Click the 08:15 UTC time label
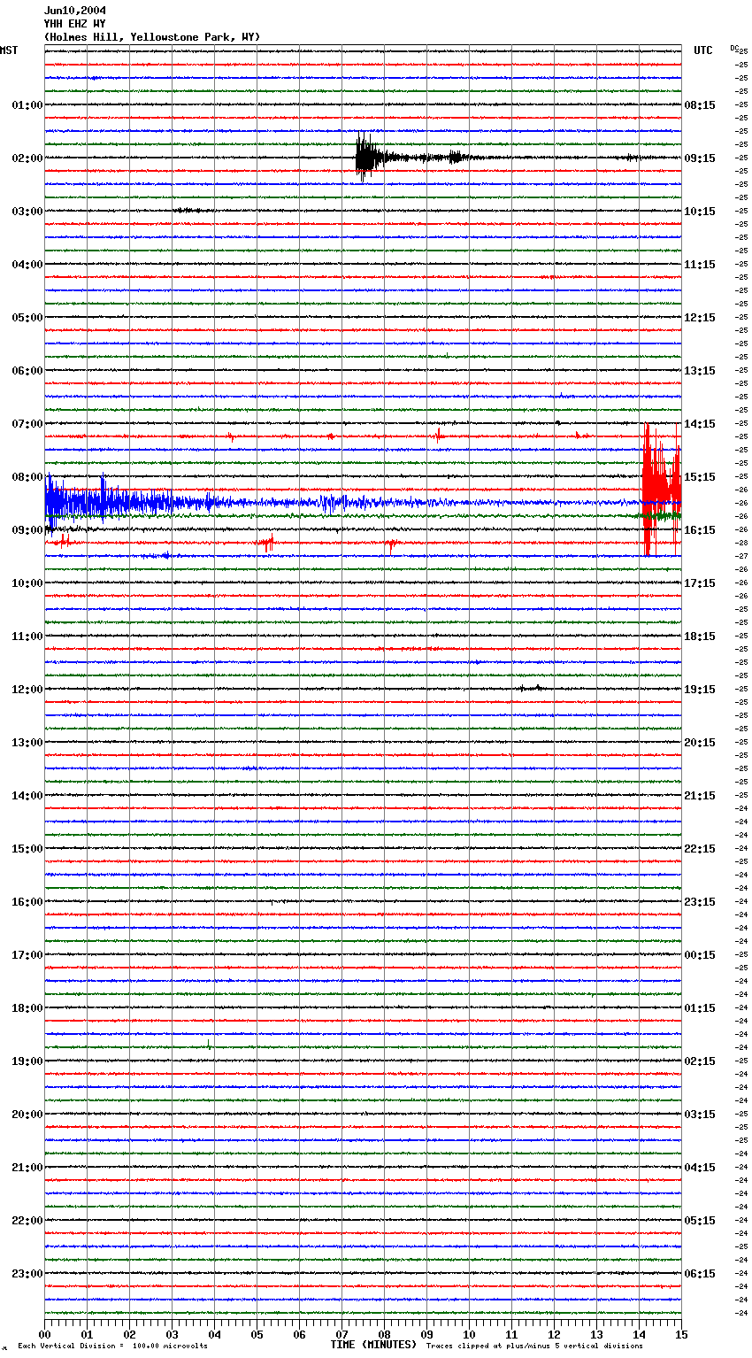This screenshot has width=752, height=1358. click(x=700, y=105)
